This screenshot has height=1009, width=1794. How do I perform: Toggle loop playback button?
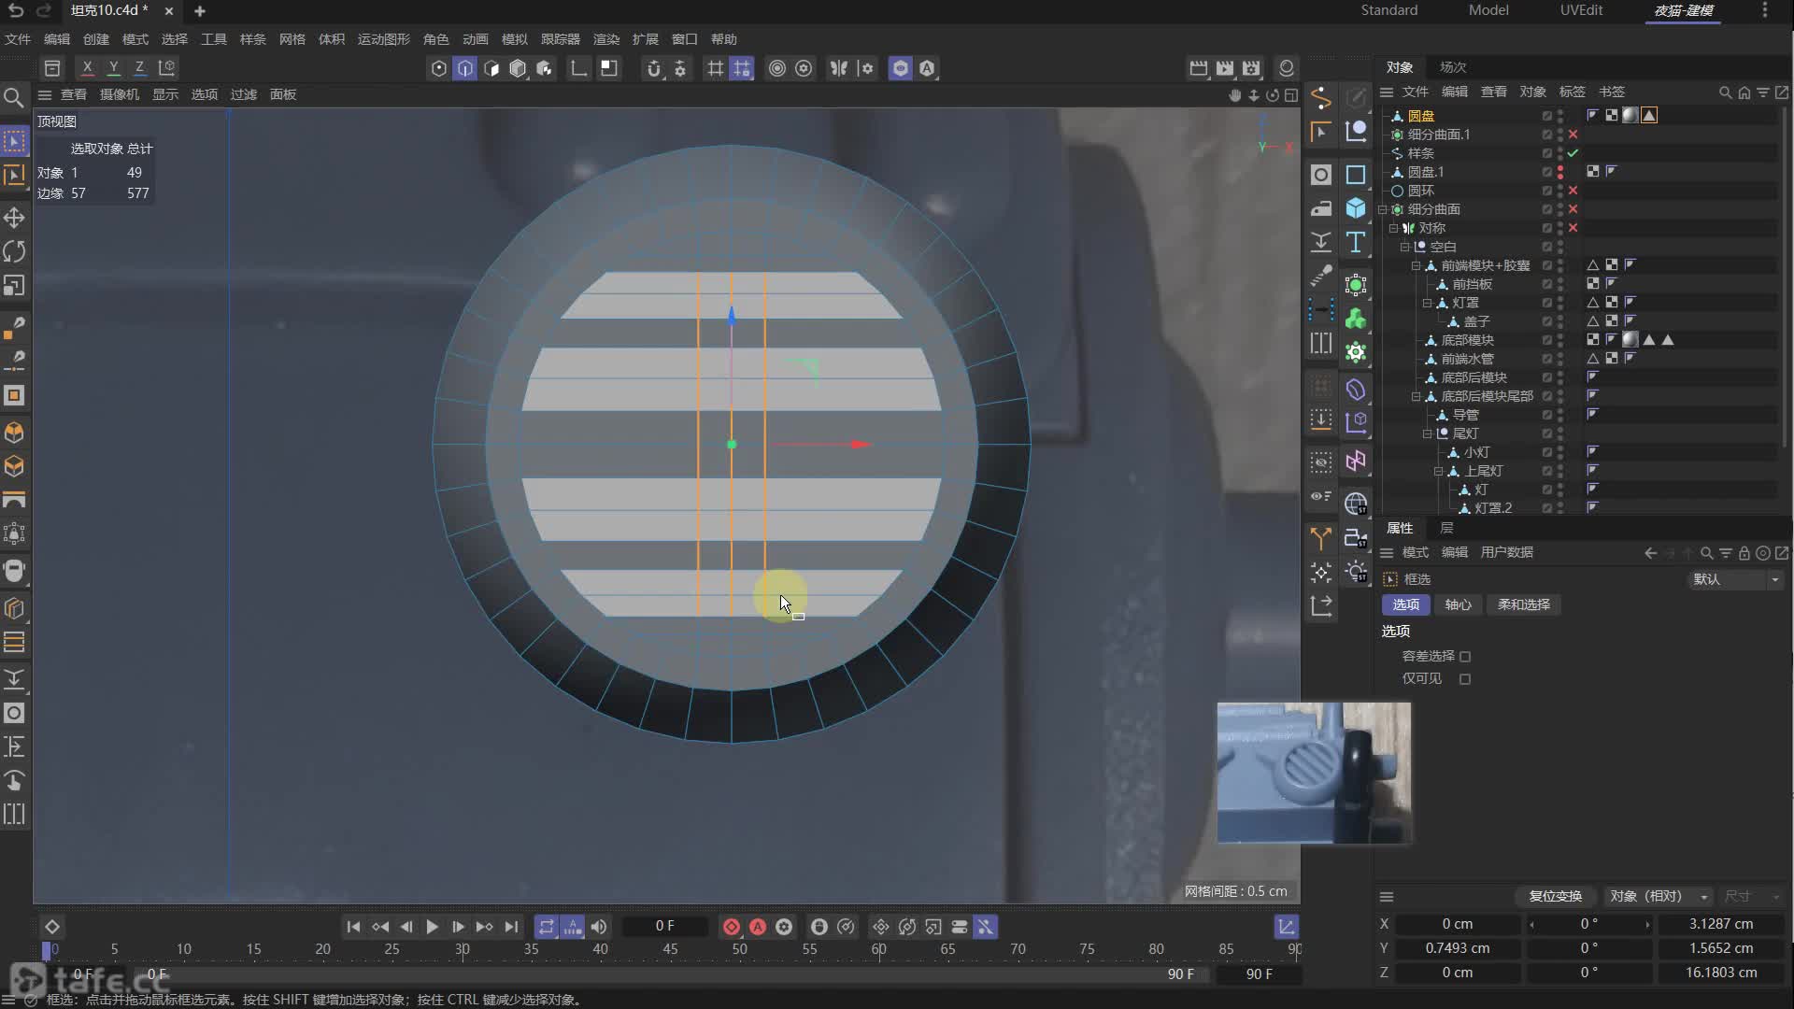547,927
